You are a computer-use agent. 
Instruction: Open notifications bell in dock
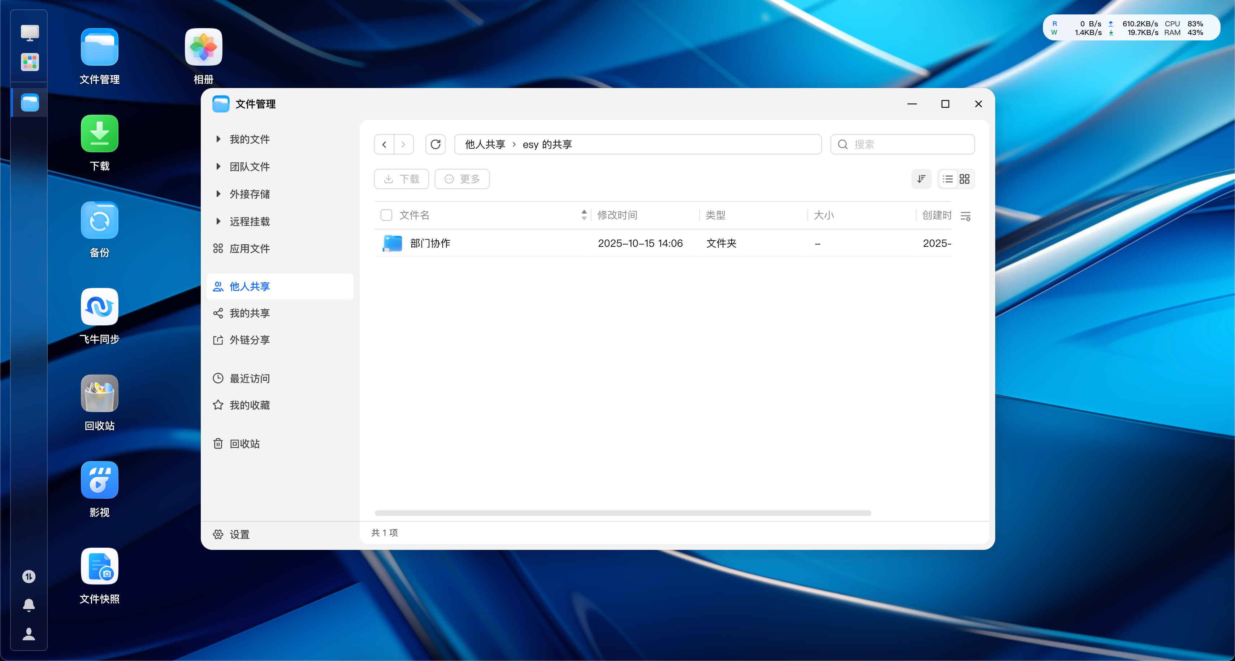click(29, 605)
